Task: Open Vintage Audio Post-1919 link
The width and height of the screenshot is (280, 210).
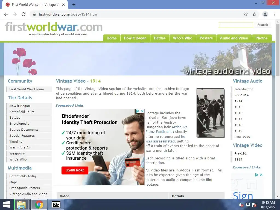Action: [242, 137]
